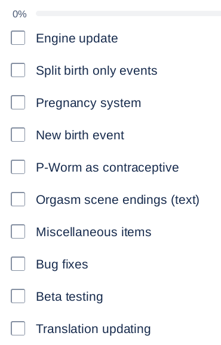Image resolution: width=221 pixels, height=345 pixels.
Task: Check the Miscellaneous items checkbox
Action: [x=18, y=231]
